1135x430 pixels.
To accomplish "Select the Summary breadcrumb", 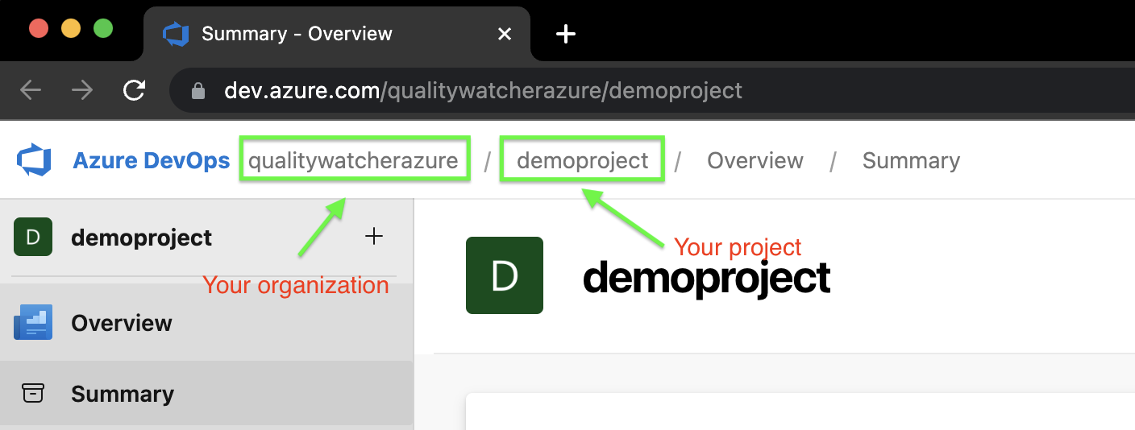I will [x=911, y=160].
